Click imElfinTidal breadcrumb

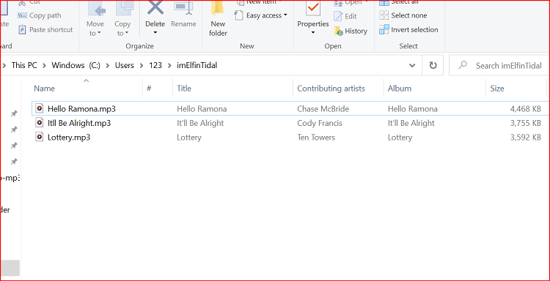197,65
